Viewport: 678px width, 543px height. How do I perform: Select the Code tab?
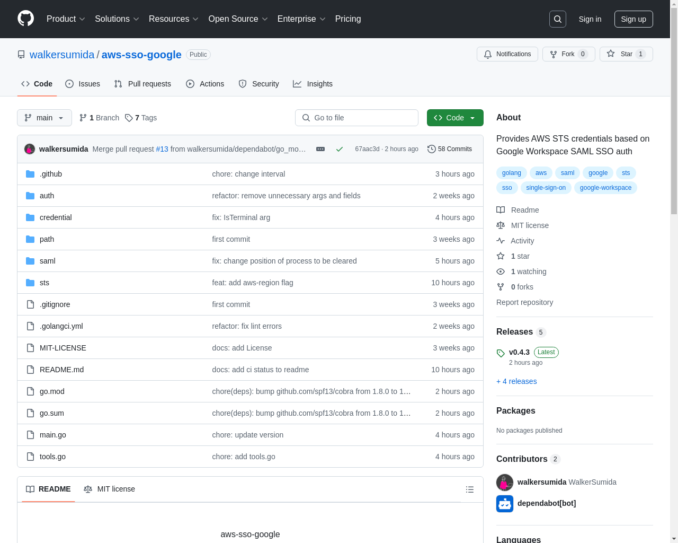[37, 84]
